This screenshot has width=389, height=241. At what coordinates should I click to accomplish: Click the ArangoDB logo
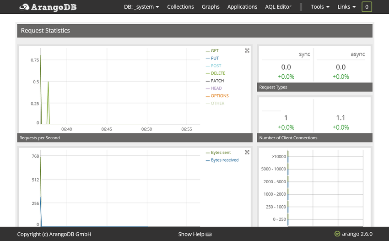48,7
